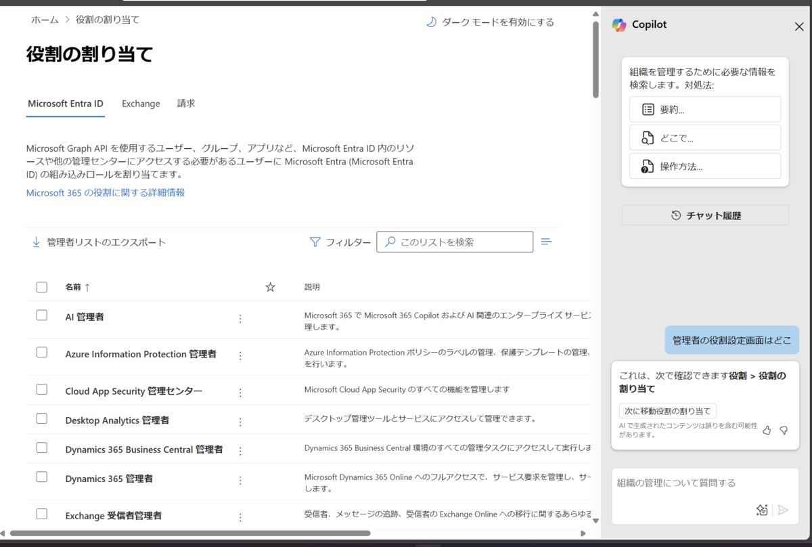The image size is (812, 547).
Task: Click 役割の割り当て in the breadcrumb
Action: (x=108, y=20)
